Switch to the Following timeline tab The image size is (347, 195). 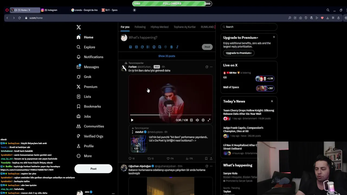tap(140, 27)
